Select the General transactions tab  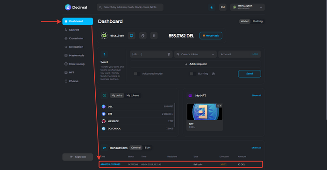(136, 148)
